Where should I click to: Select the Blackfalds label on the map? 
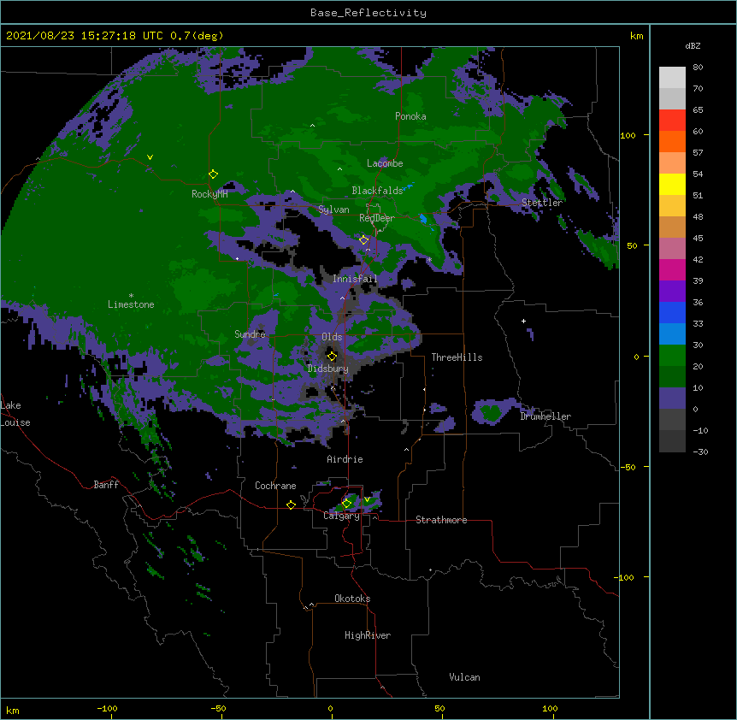[377, 191]
